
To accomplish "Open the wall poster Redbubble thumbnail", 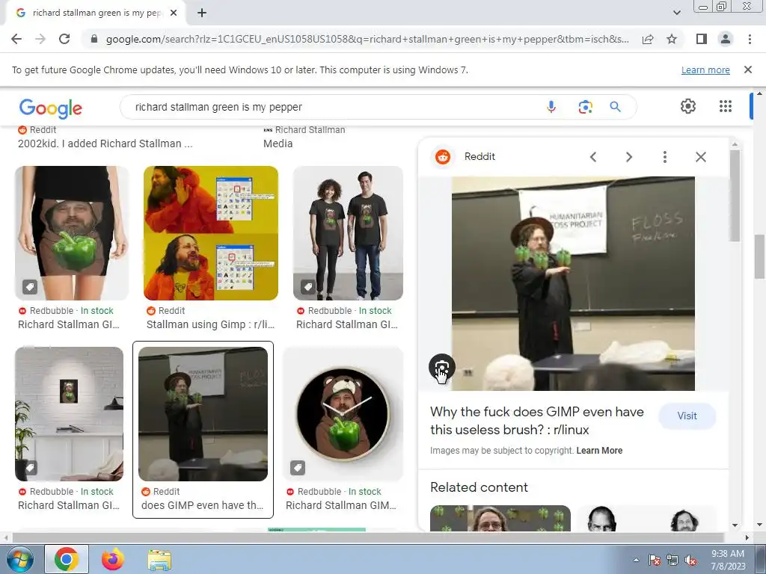I will pyautogui.click(x=70, y=414).
